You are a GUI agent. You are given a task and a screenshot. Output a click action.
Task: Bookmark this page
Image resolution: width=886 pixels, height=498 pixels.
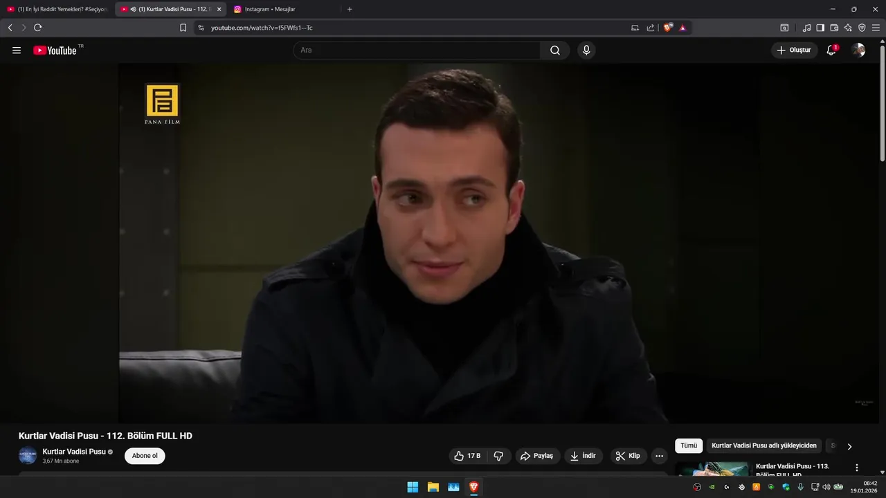point(183,28)
